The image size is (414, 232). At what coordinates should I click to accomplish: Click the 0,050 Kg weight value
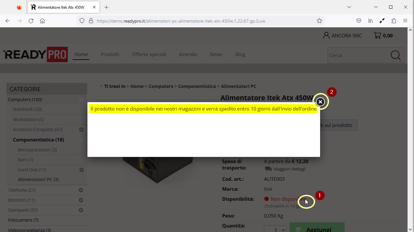click(274, 216)
